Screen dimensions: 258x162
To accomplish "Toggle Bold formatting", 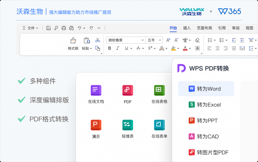I will 110,48.
